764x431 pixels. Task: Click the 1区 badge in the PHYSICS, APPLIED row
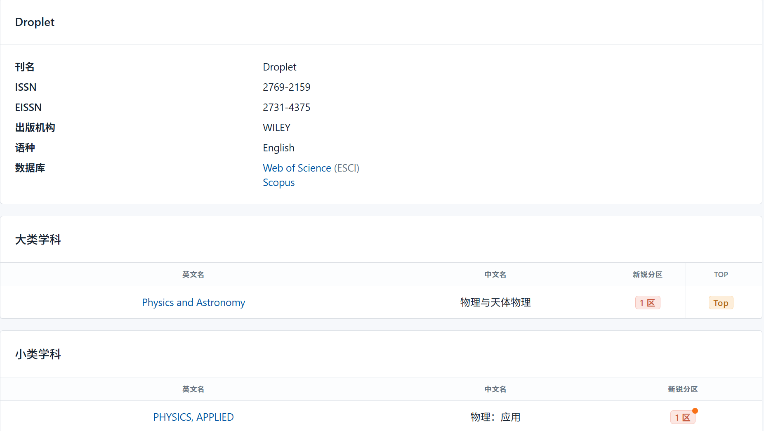(x=682, y=417)
